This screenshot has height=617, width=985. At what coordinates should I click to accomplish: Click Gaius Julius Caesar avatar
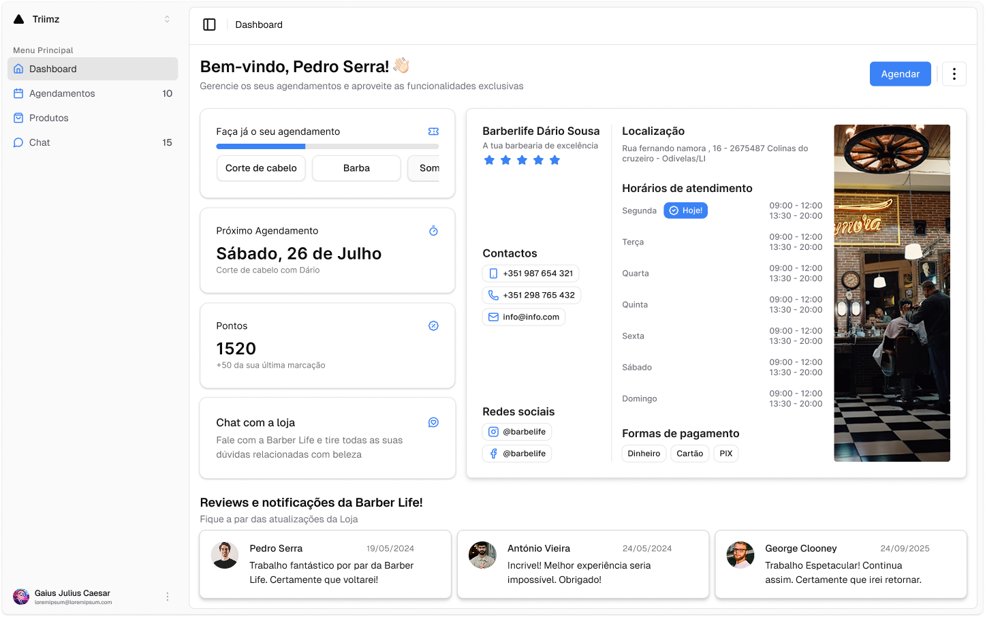pyautogui.click(x=22, y=597)
